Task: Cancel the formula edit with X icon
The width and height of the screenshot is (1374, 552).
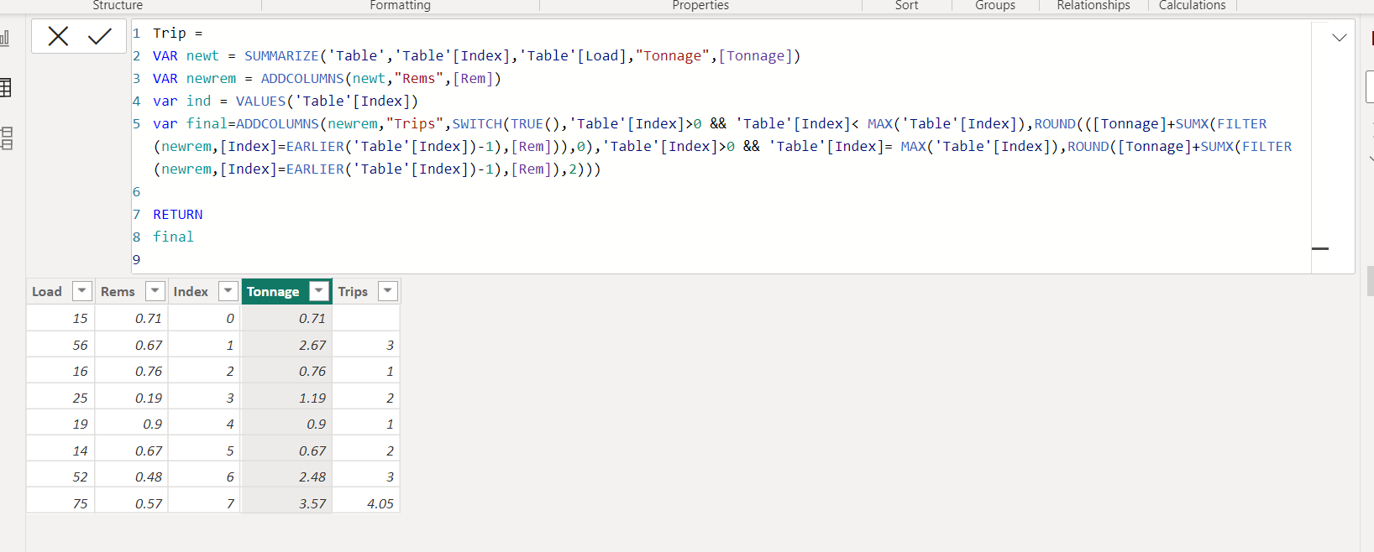Action: tap(58, 36)
